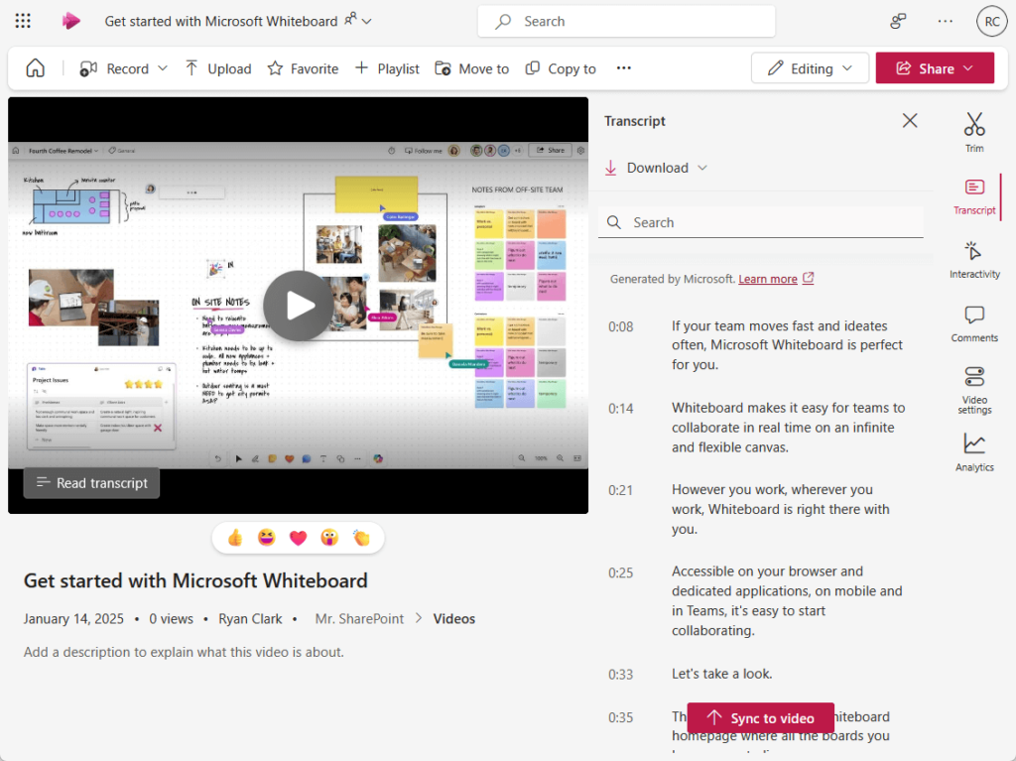
Task: Select transcript line starting "If your team moves fast"
Action: coord(787,345)
